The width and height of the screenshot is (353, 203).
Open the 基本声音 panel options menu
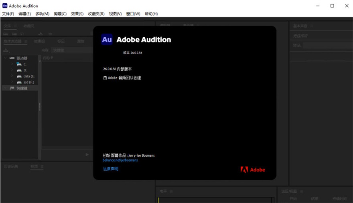pos(312,26)
